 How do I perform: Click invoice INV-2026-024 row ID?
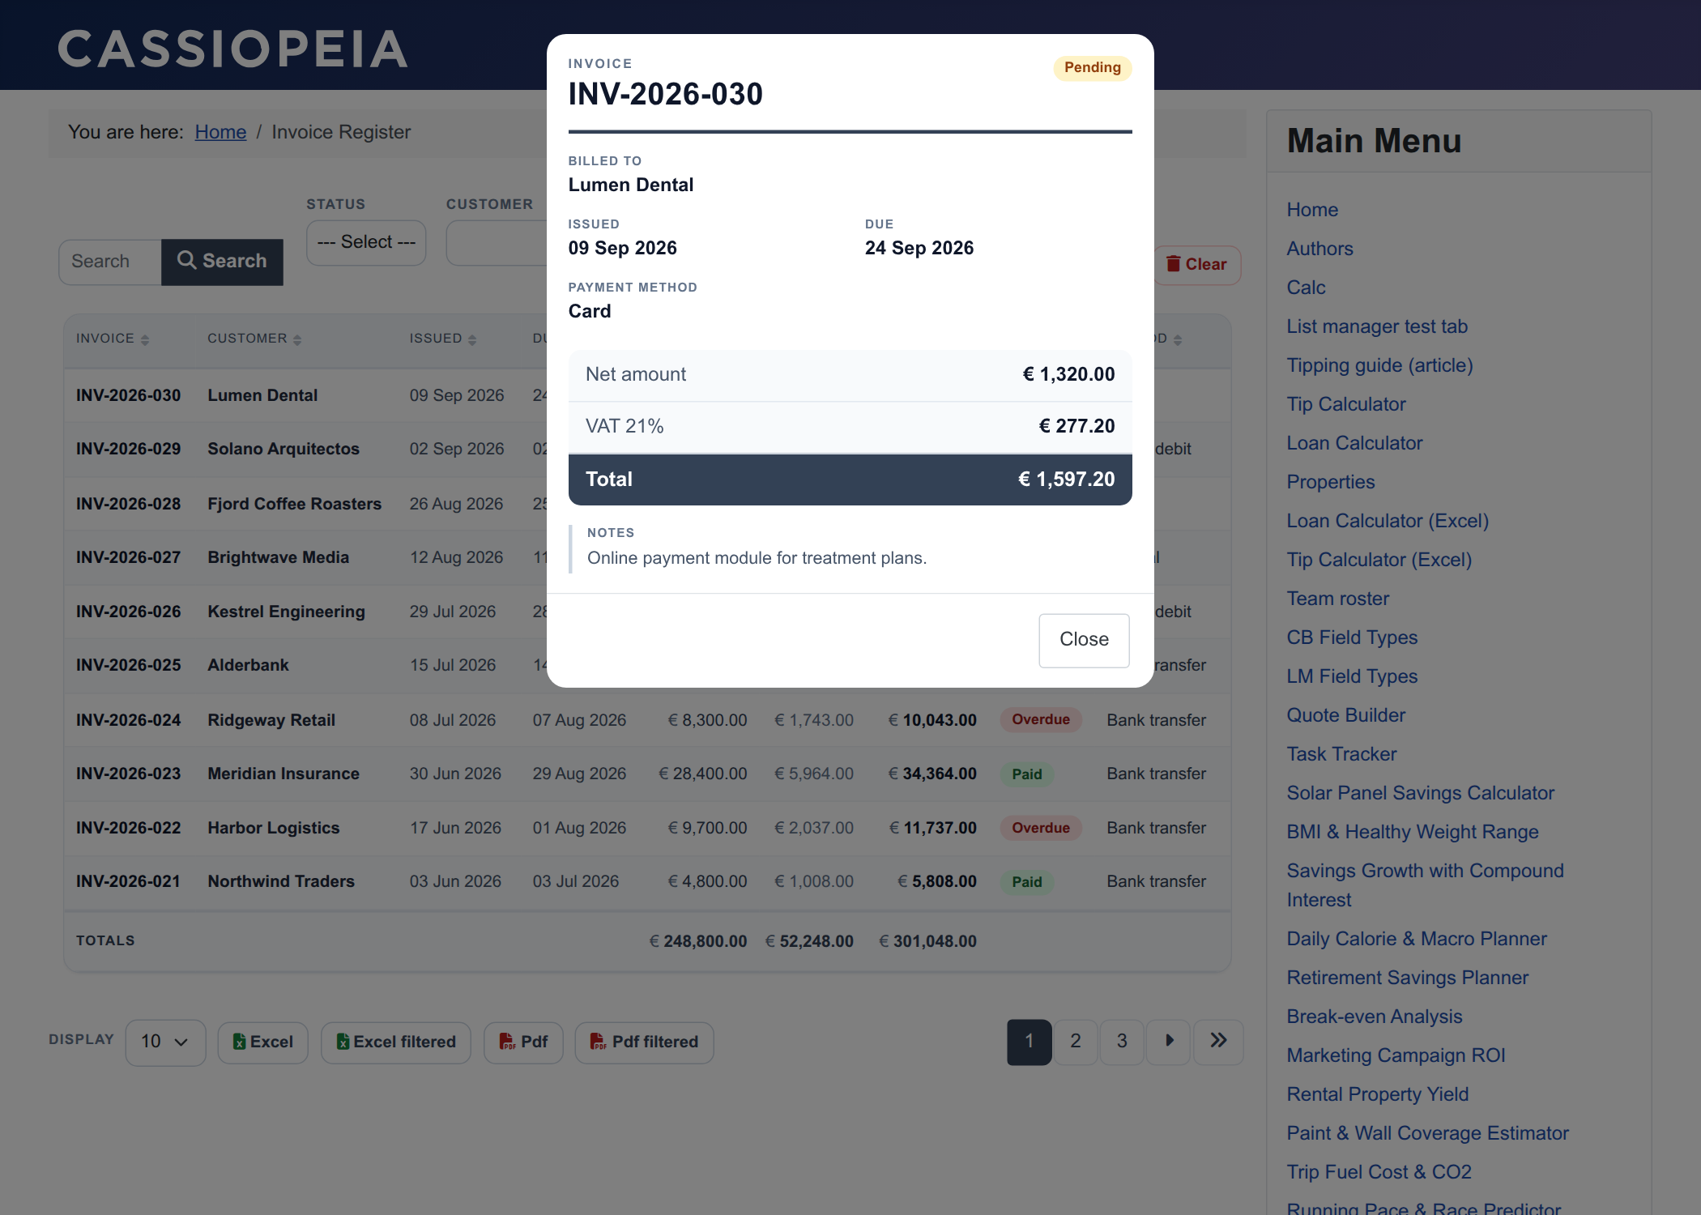pyautogui.click(x=129, y=720)
